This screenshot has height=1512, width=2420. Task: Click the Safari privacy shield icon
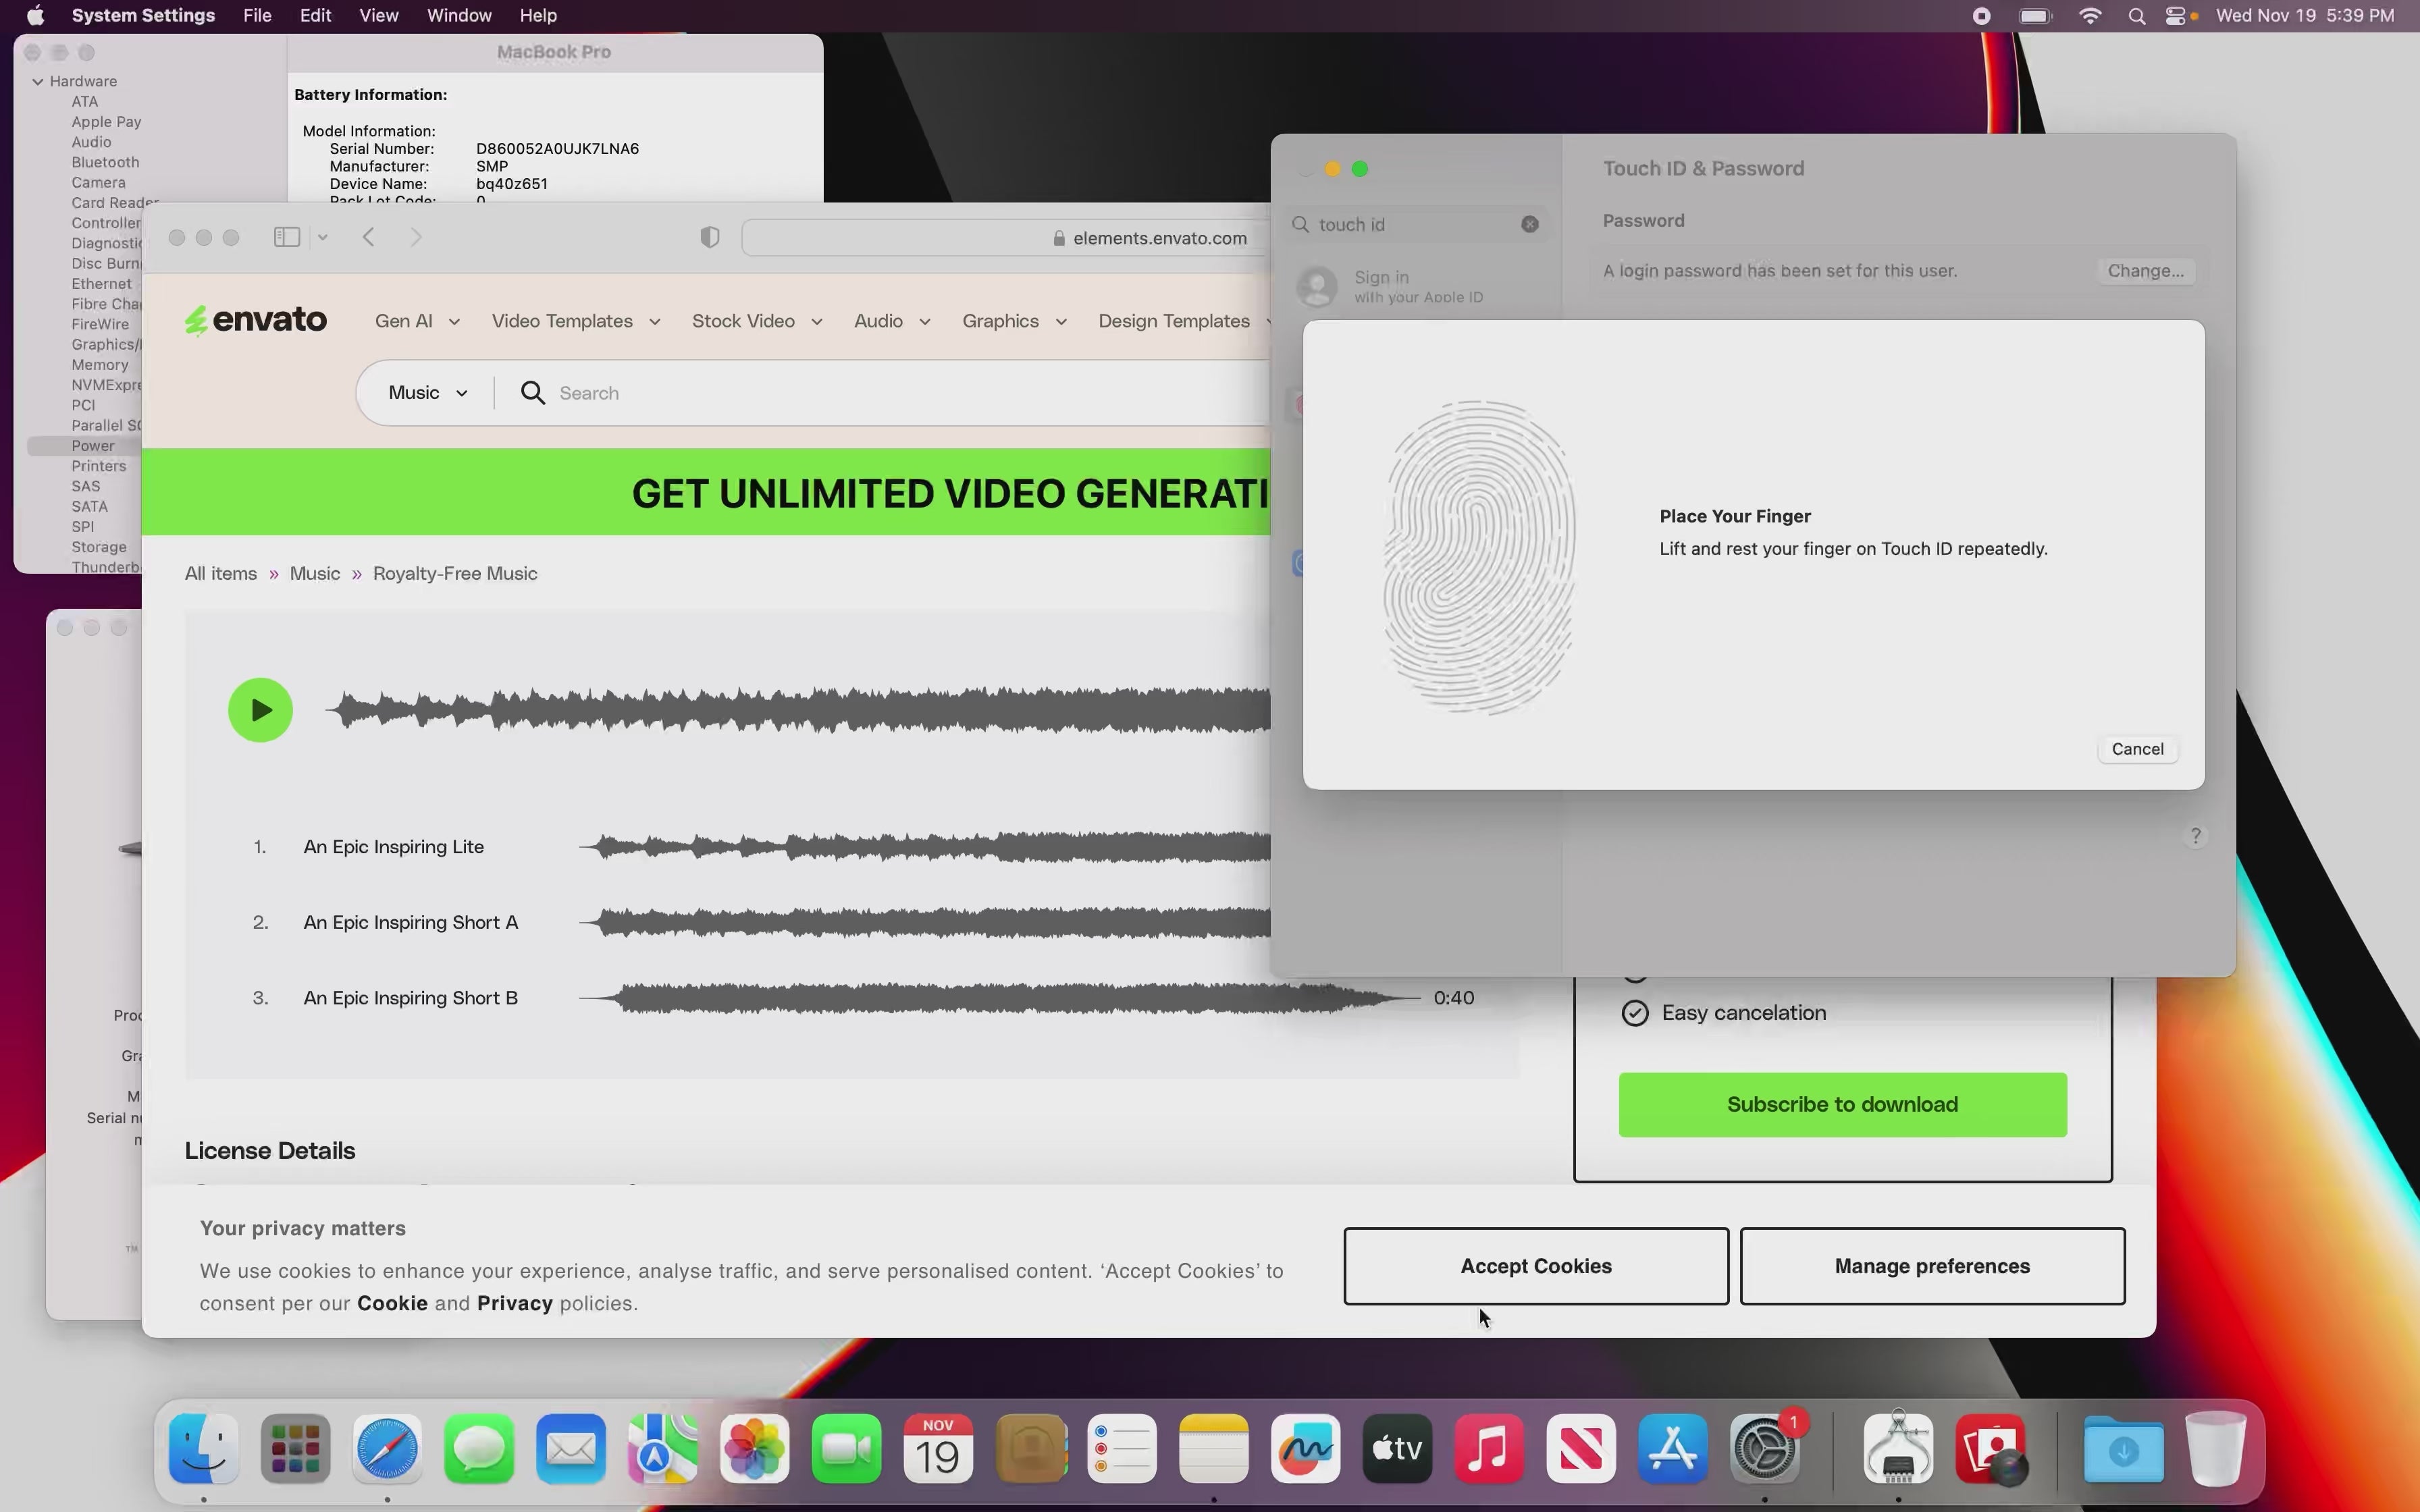click(709, 237)
